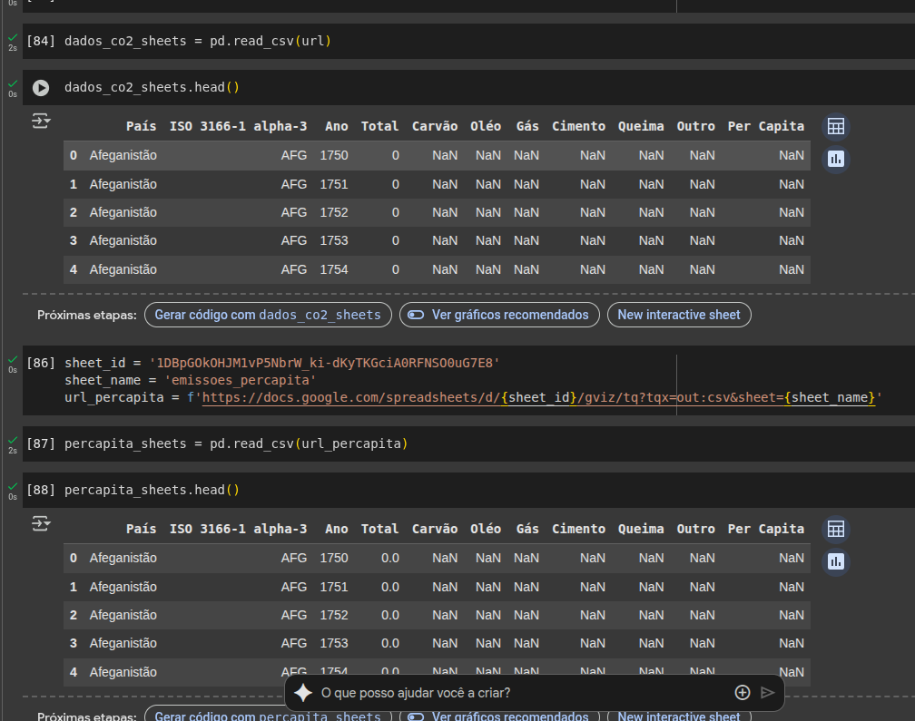The height and width of the screenshot is (721, 915).
Task: Click 'Carvão' header in dados_co2_sheets table
Action: tap(435, 126)
